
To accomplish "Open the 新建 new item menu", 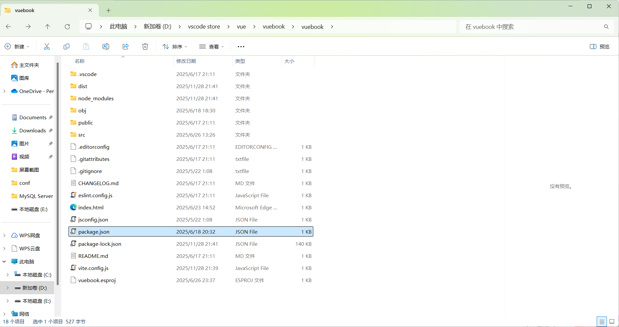I will 17,47.
